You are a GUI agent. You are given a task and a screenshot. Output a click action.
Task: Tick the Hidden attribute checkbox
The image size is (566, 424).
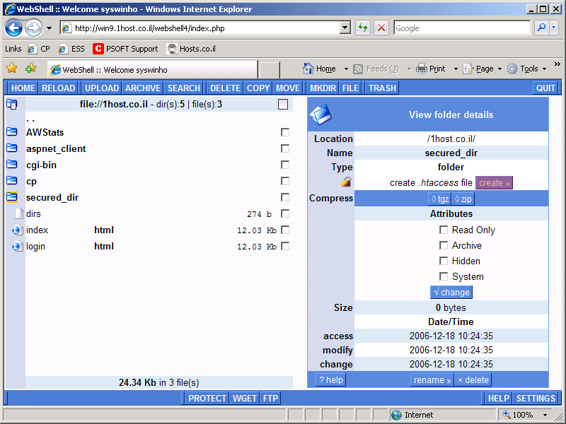point(444,261)
